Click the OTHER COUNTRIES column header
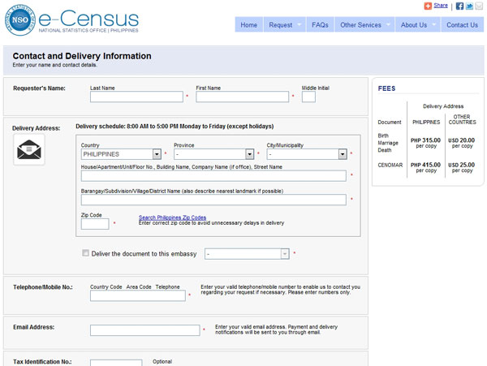Image resolution: width=487 pixels, height=366 pixels. (x=462, y=119)
